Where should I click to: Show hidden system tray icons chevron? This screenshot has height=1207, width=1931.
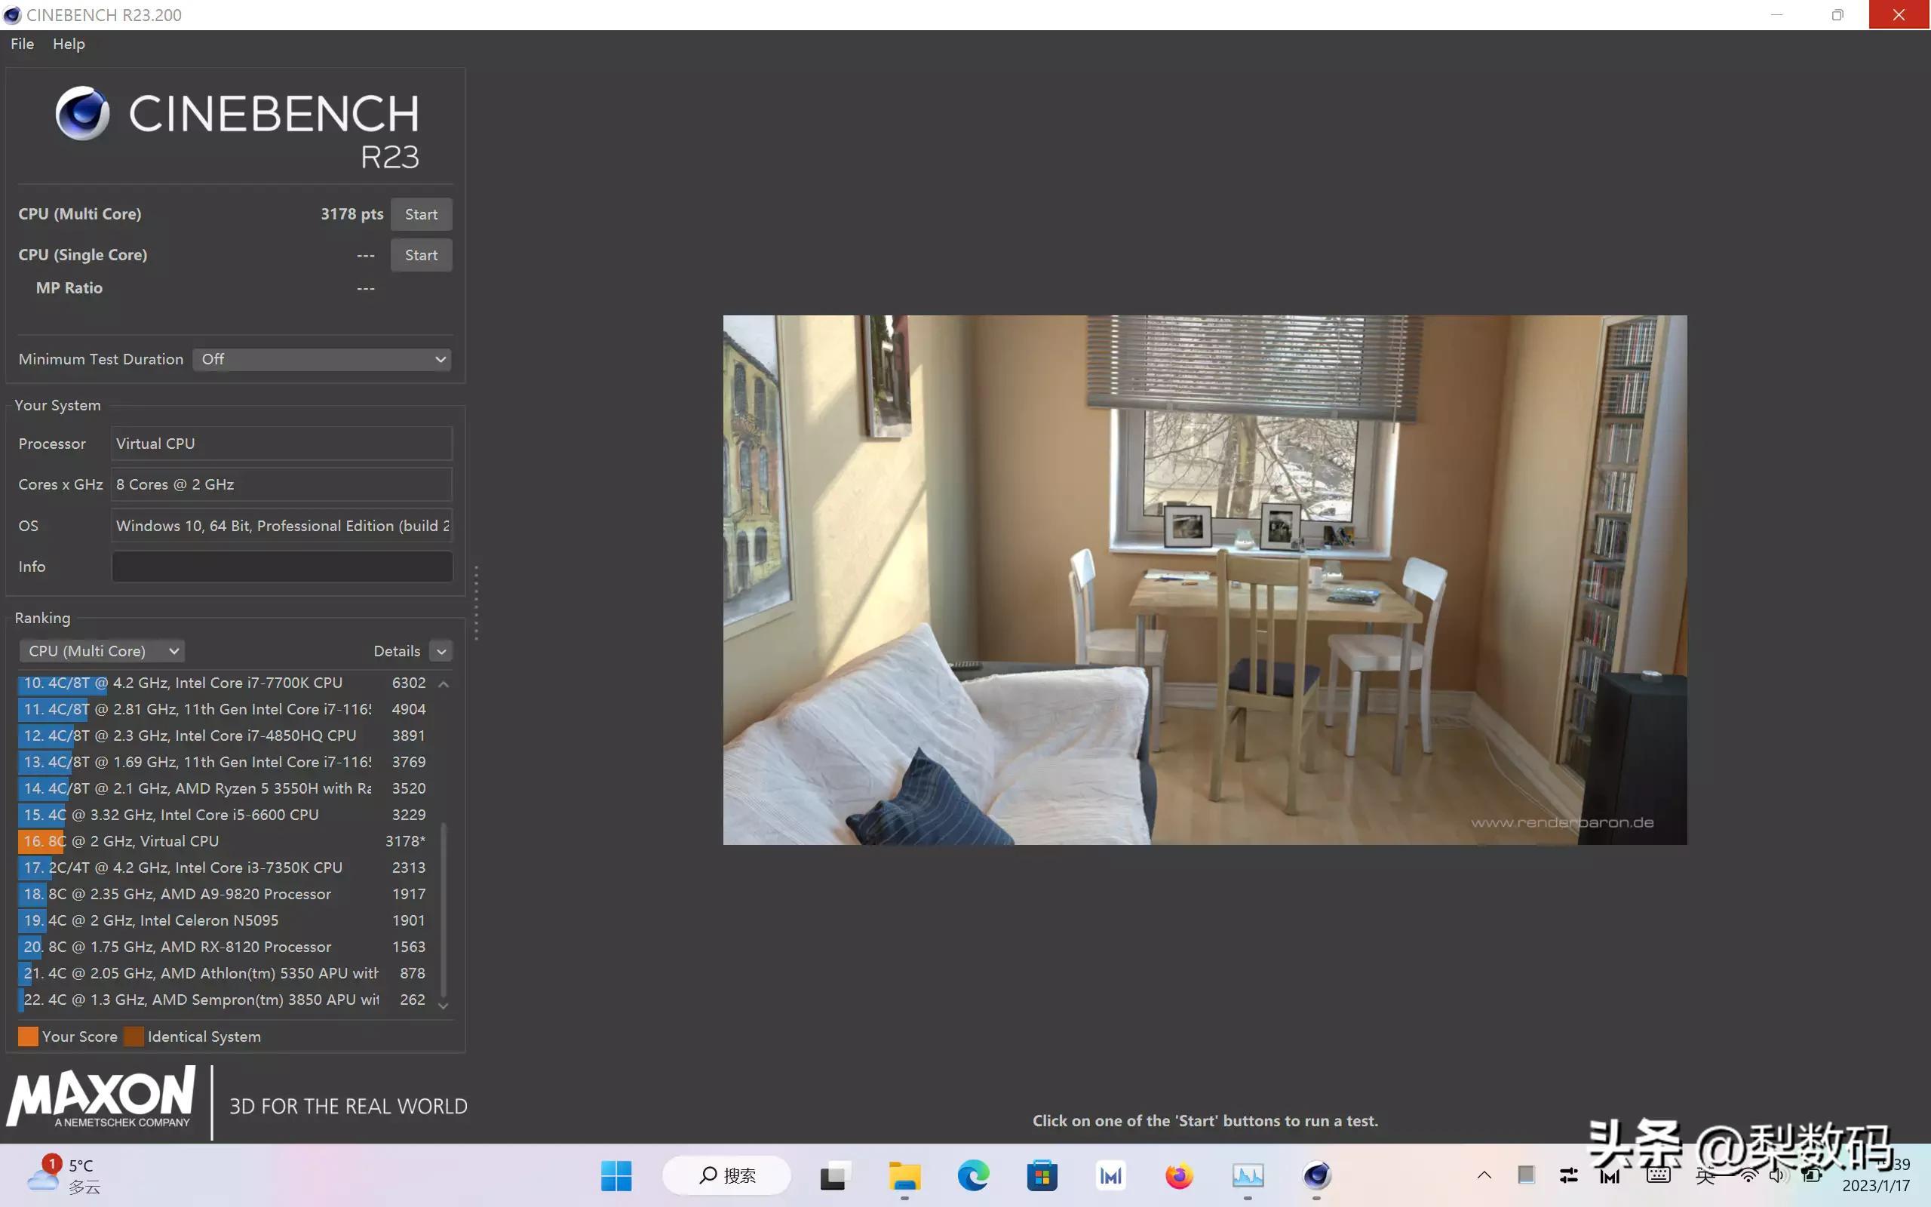pyautogui.click(x=1484, y=1175)
